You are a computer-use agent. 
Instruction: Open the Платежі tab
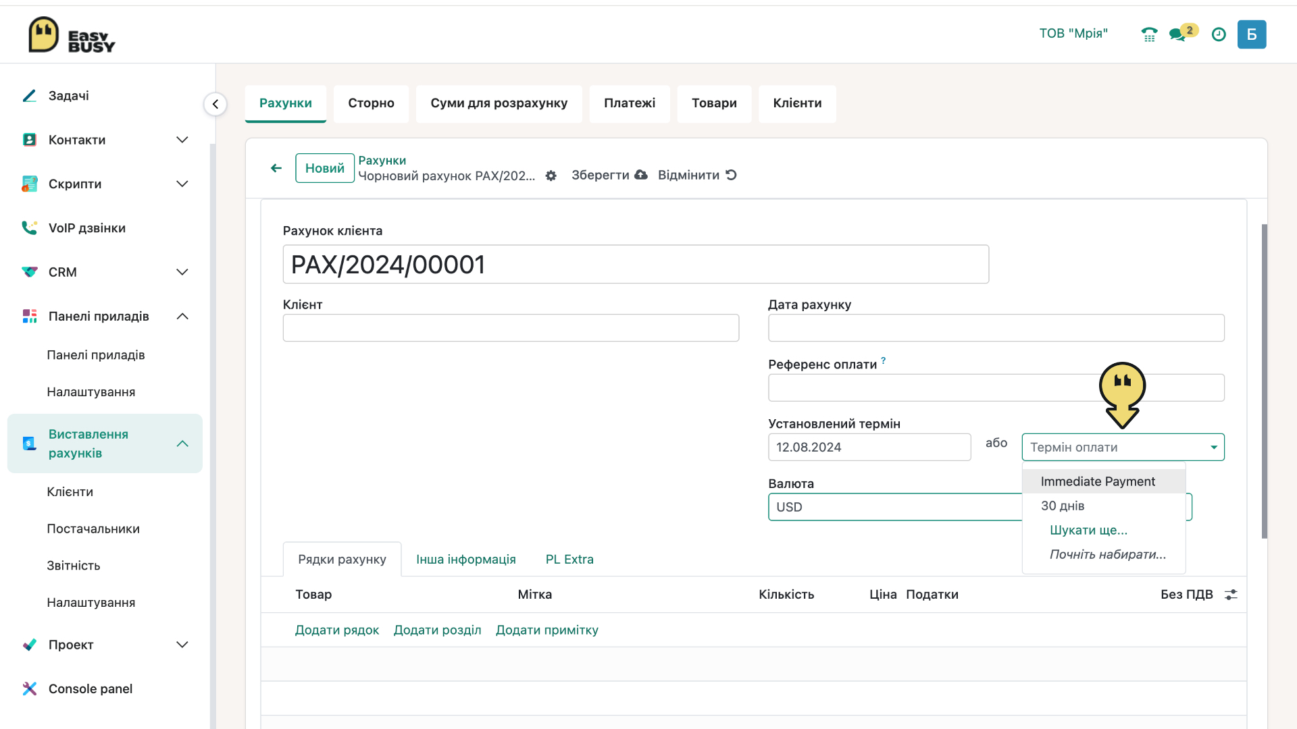click(x=630, y=103)
